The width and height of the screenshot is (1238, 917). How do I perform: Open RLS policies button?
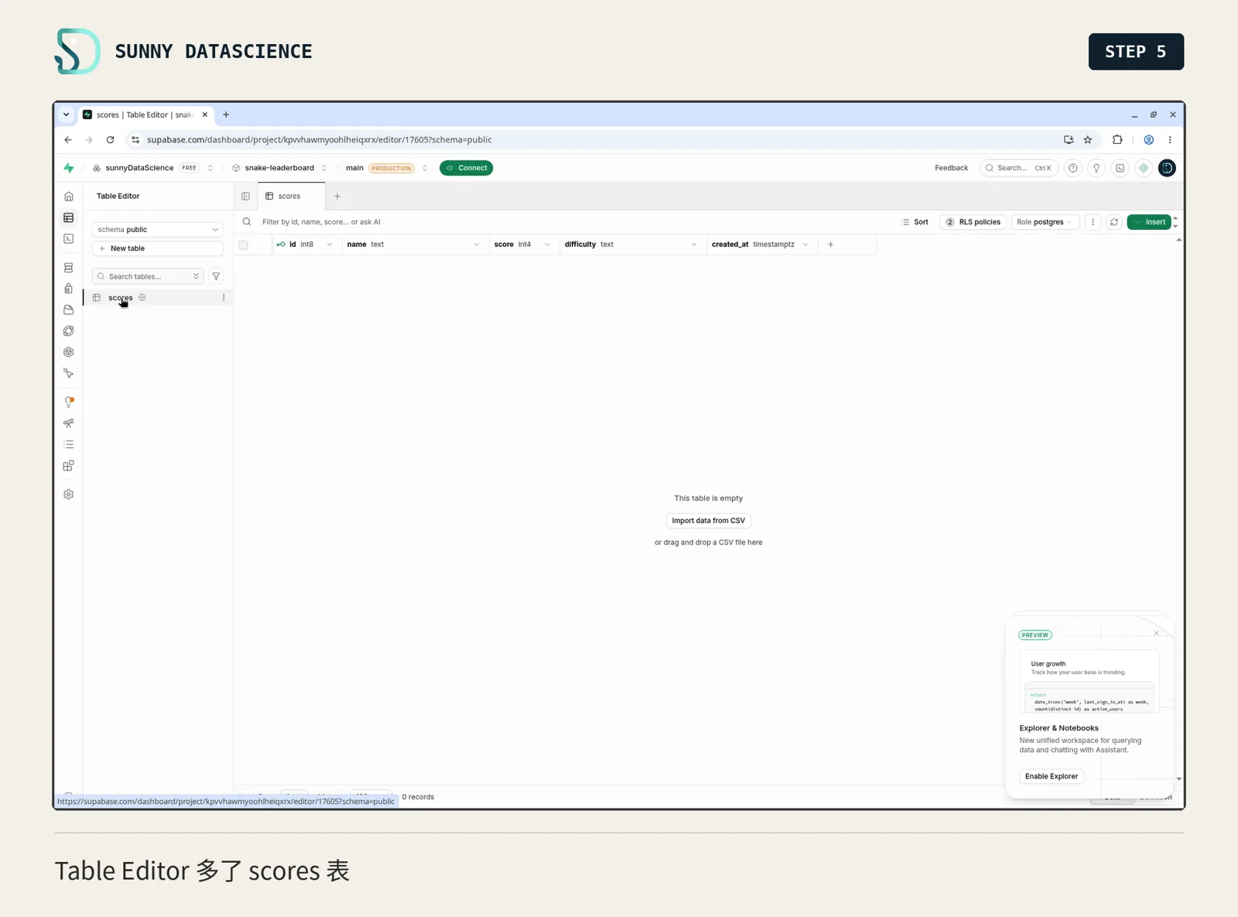[973, 222]
